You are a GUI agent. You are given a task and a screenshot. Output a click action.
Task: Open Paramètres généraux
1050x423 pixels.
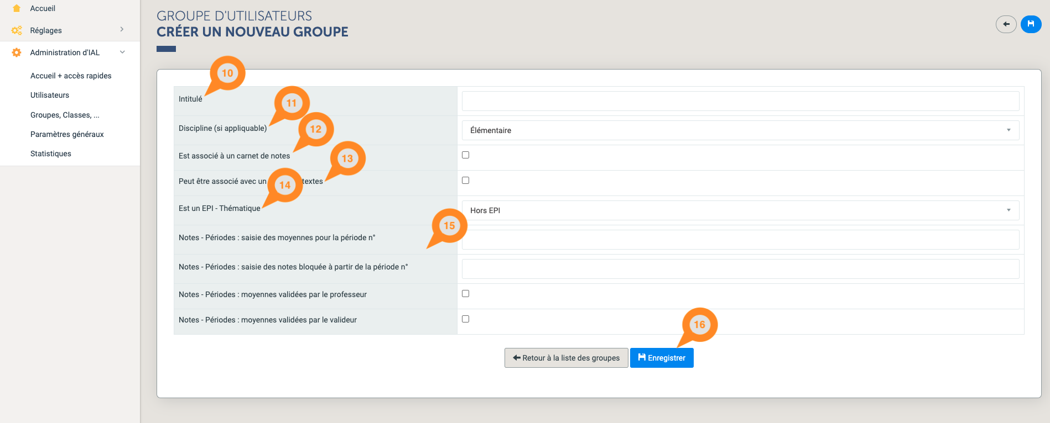pos(67,134)
